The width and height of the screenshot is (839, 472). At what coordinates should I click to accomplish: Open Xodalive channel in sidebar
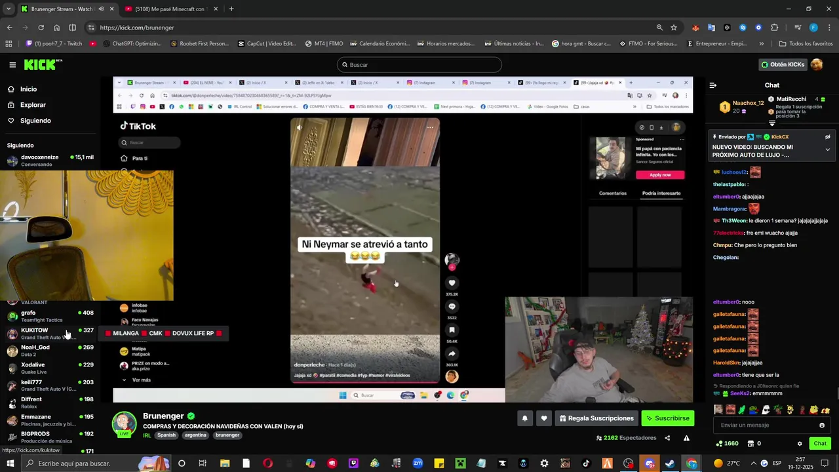pyautogui.click(x=50, y=368)
